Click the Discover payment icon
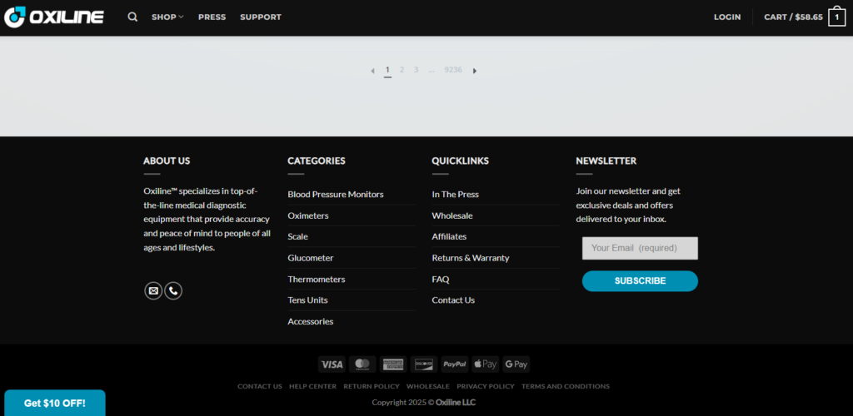This screenshot has width=853, height=416. click(424, 364)
